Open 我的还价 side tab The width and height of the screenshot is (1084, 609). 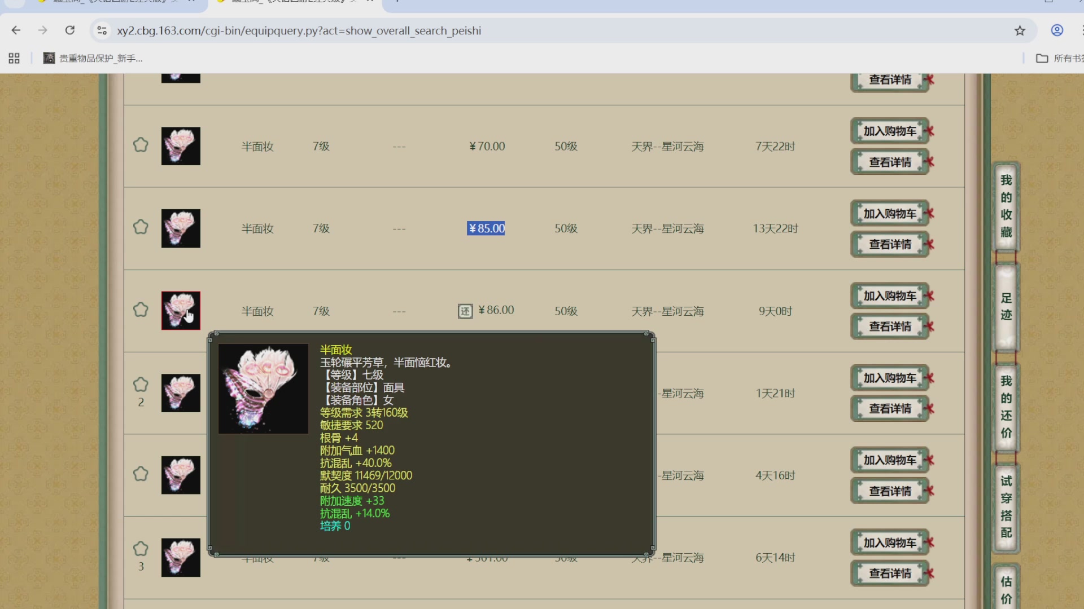(x=1006, y=407)
